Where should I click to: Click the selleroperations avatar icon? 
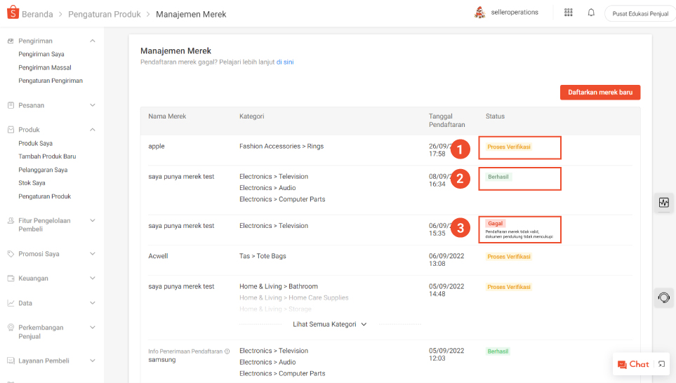tap(480, 13)
